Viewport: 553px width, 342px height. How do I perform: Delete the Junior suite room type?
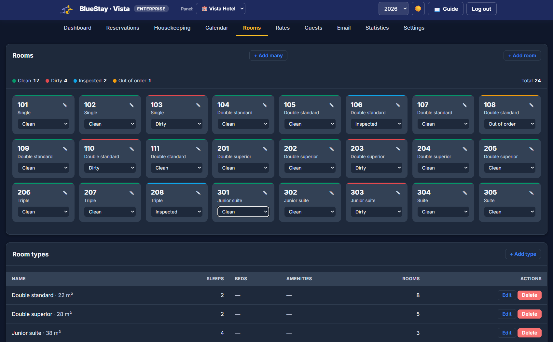click(x=529, y=333)
